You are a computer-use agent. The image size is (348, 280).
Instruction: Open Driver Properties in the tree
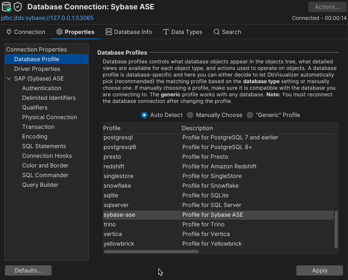tap(37, 69)
